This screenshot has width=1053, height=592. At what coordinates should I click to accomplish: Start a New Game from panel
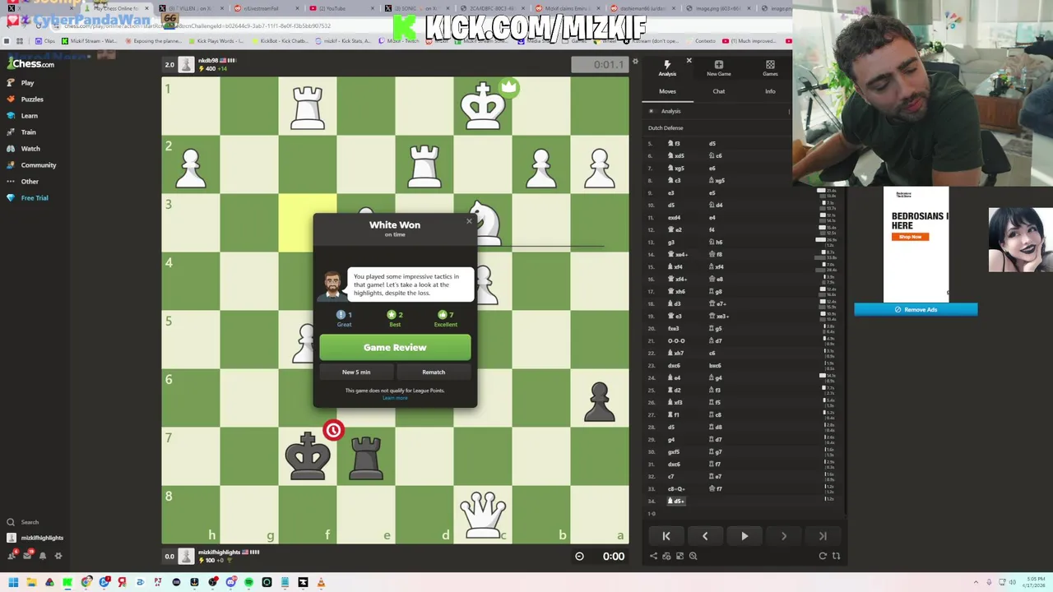[x=718, y=68]
